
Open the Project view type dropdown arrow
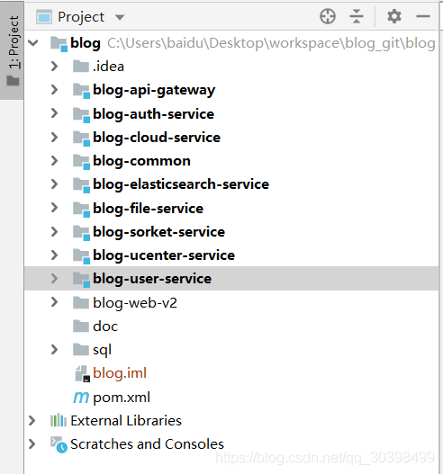(x=120, y=17)
